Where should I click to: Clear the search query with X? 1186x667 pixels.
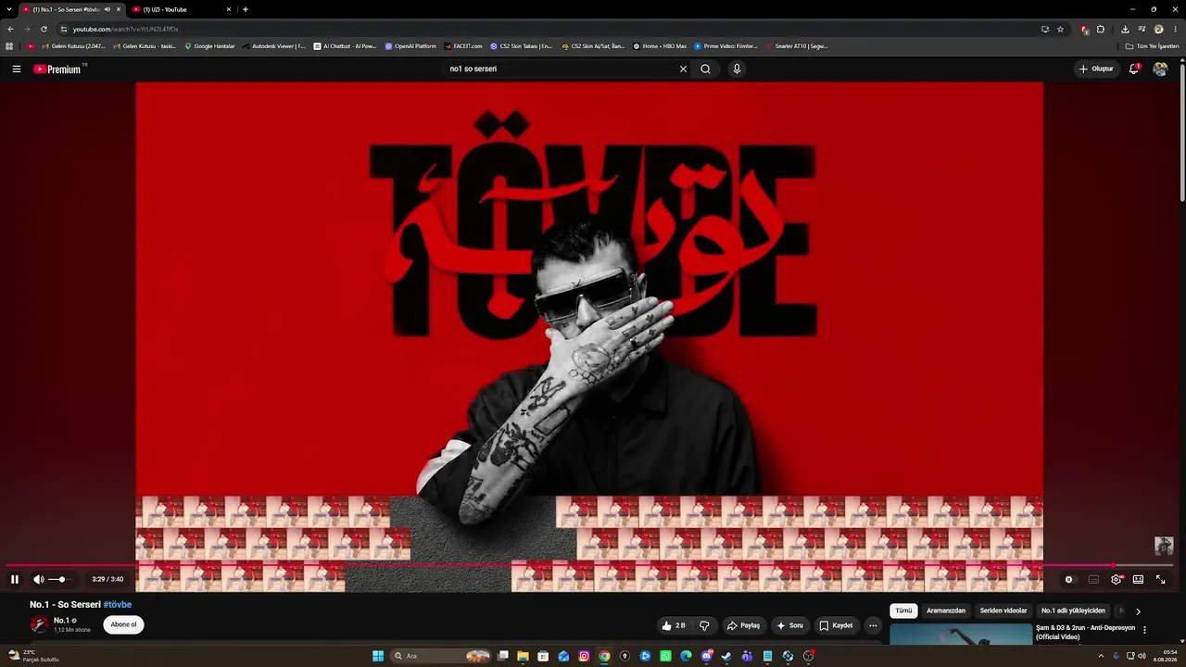(x=684, y=69)
